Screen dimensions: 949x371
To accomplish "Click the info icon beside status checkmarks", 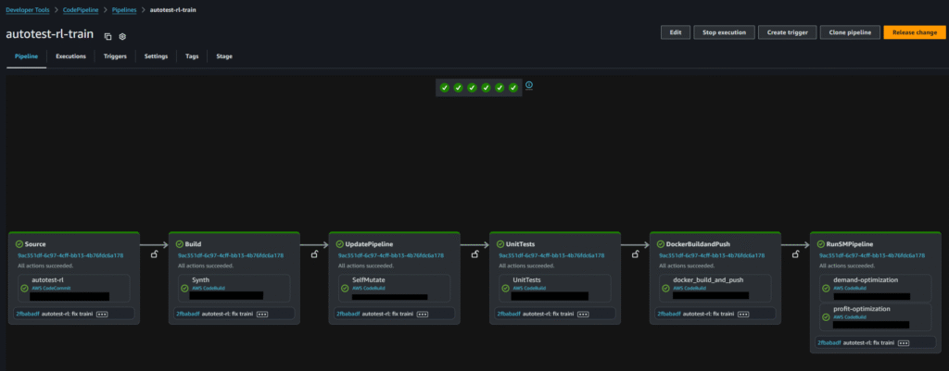I will coord(529,85).
